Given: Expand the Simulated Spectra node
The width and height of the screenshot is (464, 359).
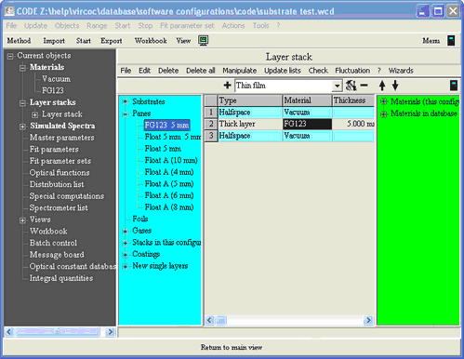Looking at the screenshot, I should (x=22, y=126).
